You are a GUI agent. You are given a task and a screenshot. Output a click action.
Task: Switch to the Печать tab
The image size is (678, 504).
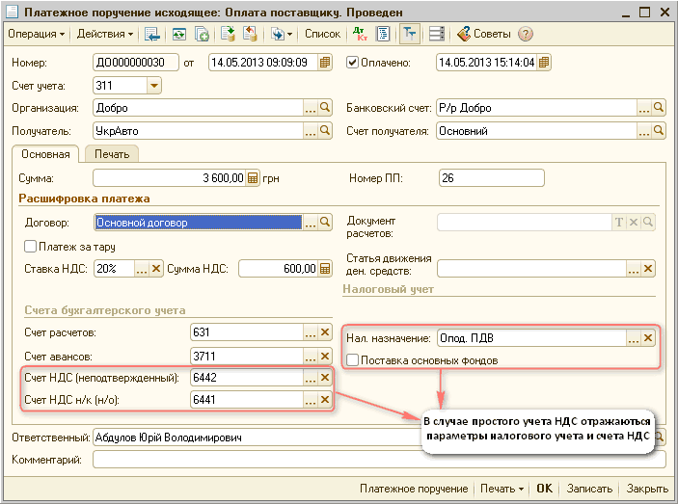pos(112,153)
